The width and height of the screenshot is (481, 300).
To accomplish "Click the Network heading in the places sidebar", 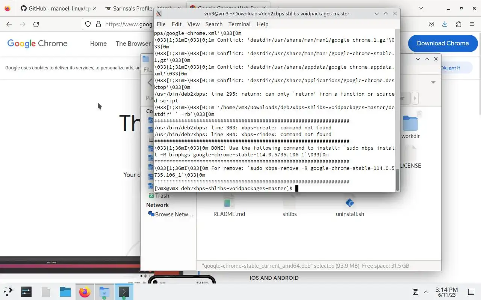I will (157, 205).
